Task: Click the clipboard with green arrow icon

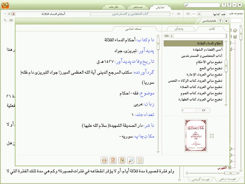Action: click(x=122, y=160)
